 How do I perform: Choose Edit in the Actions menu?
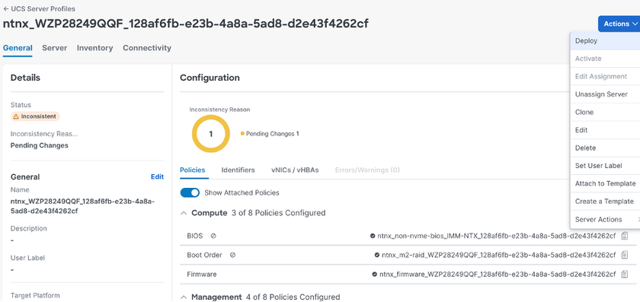click(605, 130)
